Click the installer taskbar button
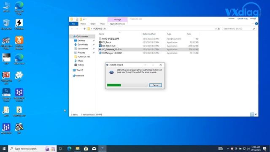270x152 pixels. [x=103, y=149]
